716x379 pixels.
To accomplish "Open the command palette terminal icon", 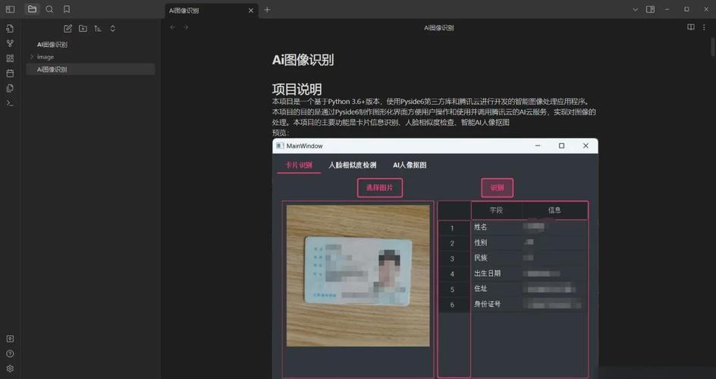I will [x=10, y=103].
